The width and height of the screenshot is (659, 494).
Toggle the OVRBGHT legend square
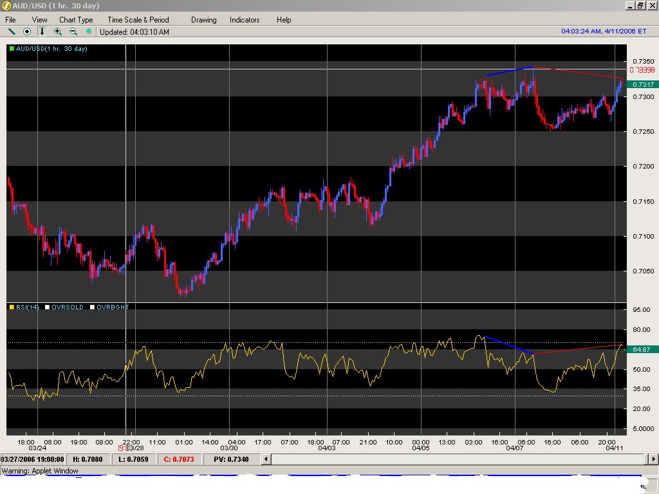pos(92,307)
